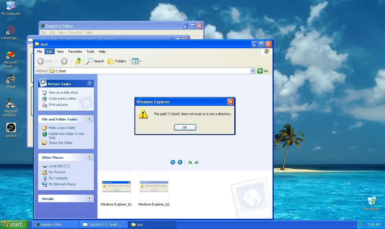Open My Computer desktop icon
This screenshot has height=229, width=385.
tap(11, 8)
